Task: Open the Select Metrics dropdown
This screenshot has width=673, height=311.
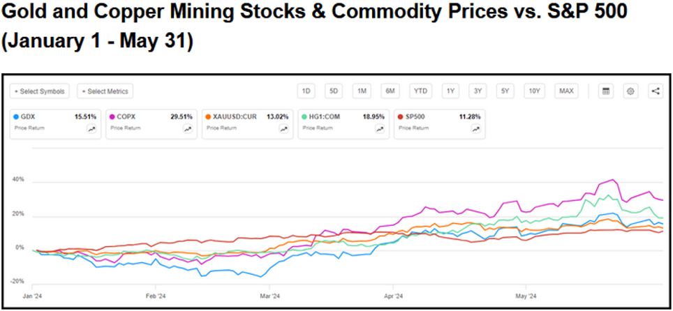Action: tap(105, 91)
